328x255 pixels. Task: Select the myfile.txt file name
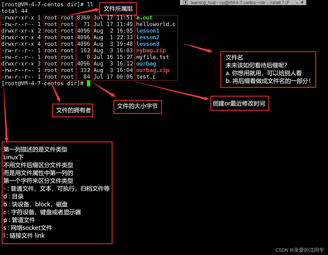click(153, 57)
